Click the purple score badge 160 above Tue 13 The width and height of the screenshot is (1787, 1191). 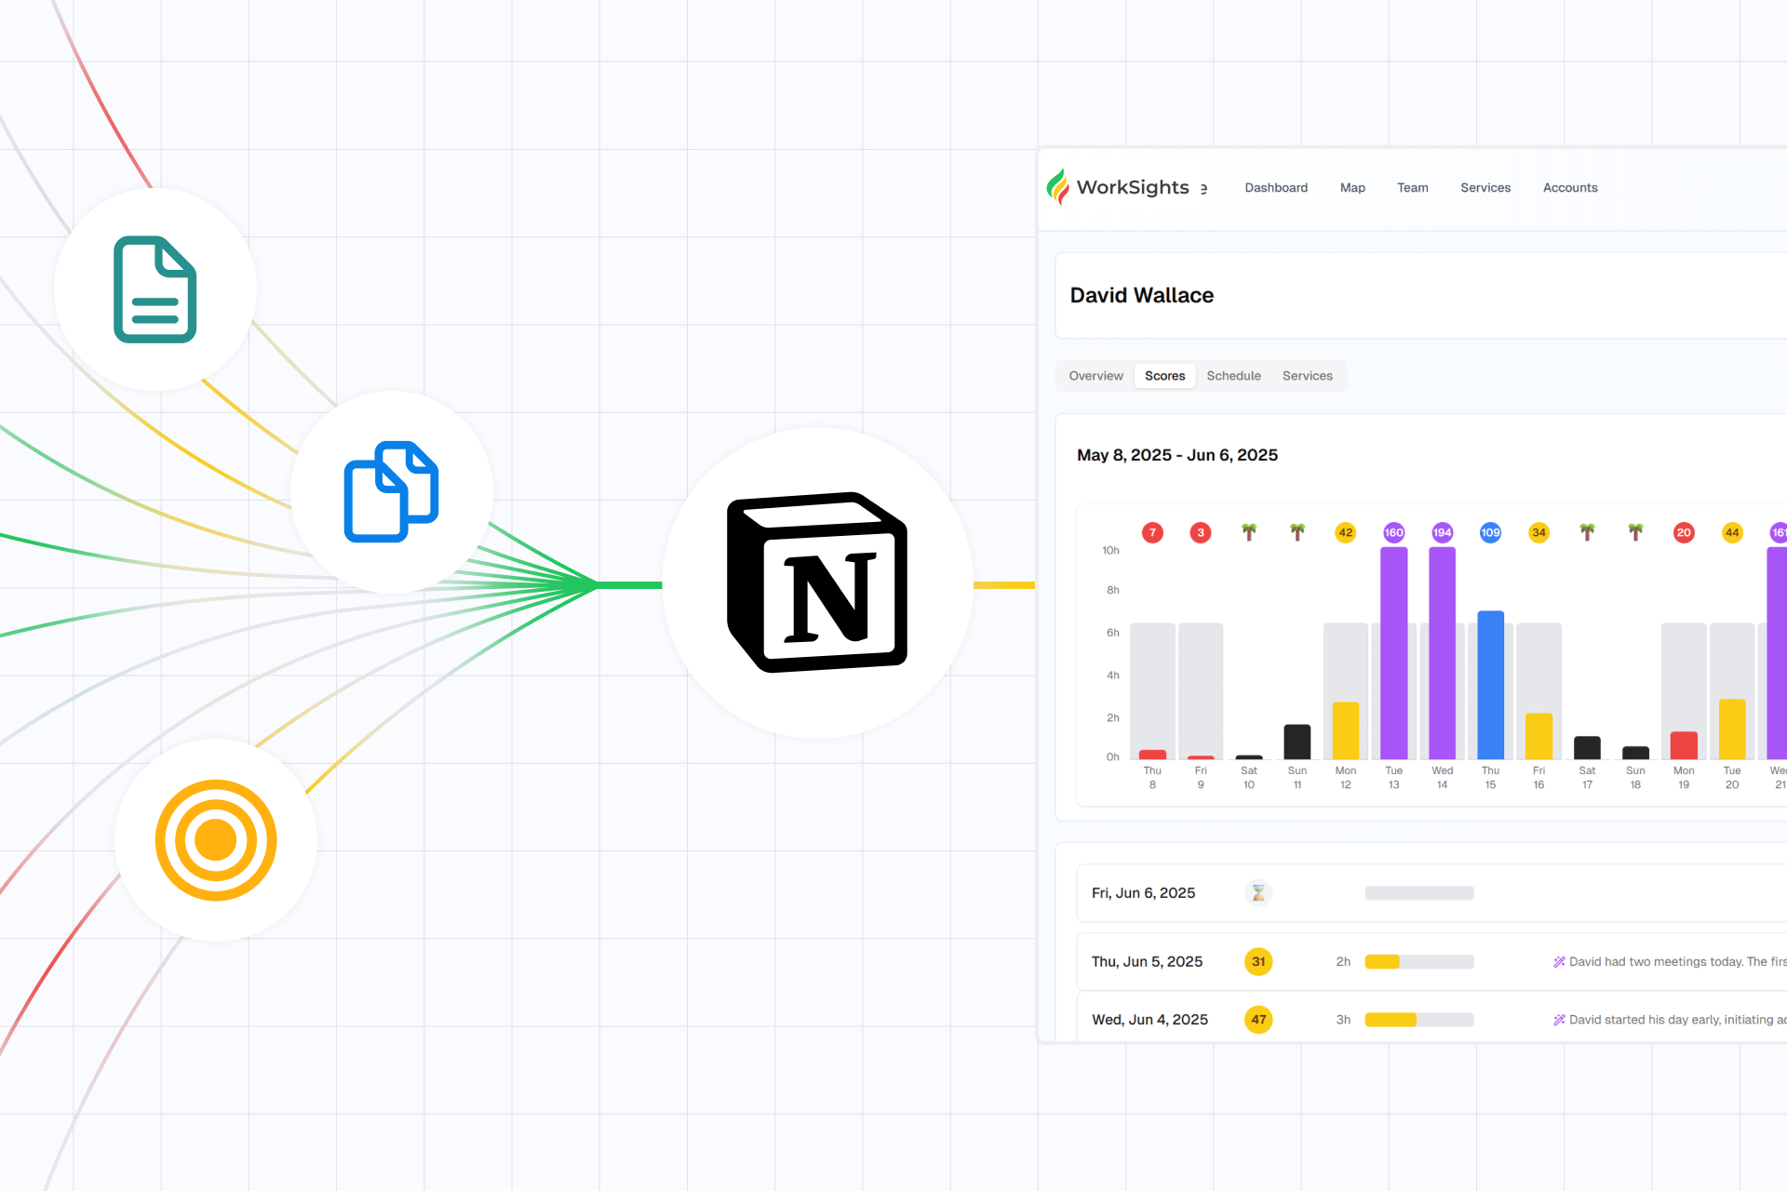(1394, 533)
